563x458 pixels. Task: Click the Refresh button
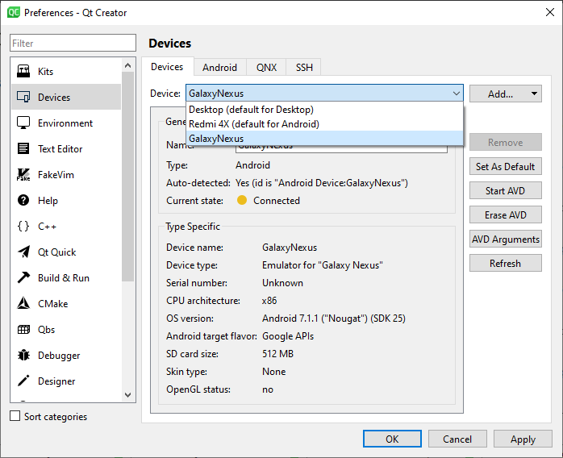point(505,263)
